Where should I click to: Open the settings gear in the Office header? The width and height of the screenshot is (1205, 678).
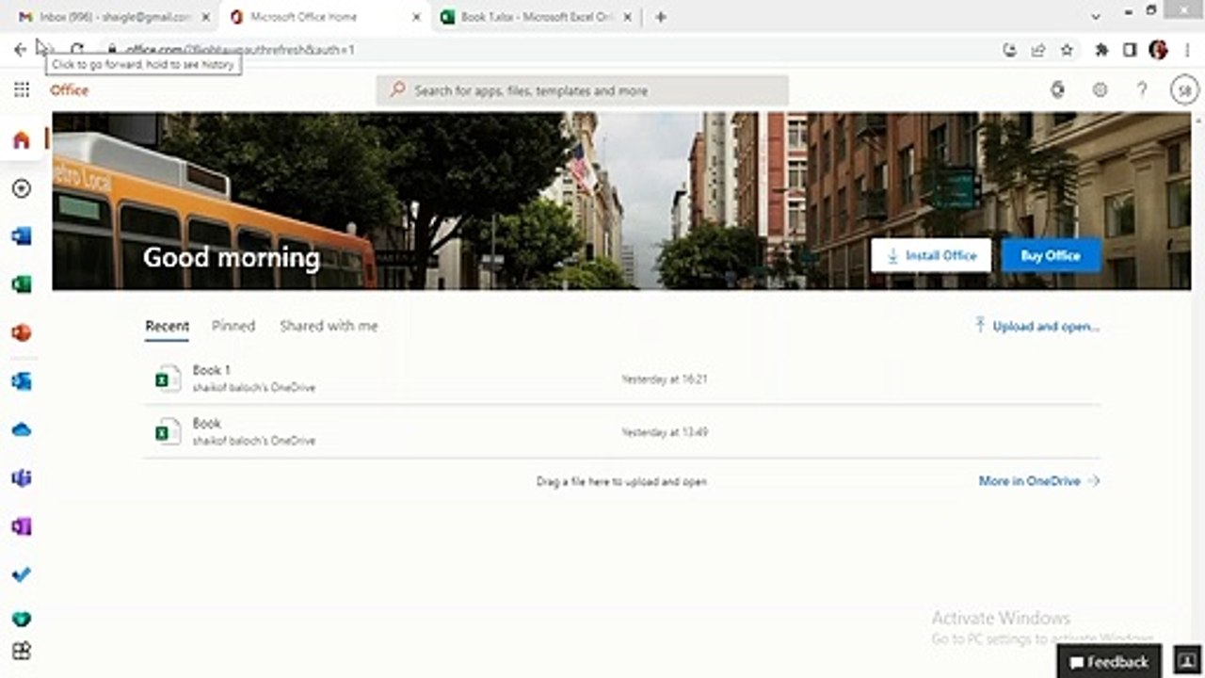click(1100, 90)
